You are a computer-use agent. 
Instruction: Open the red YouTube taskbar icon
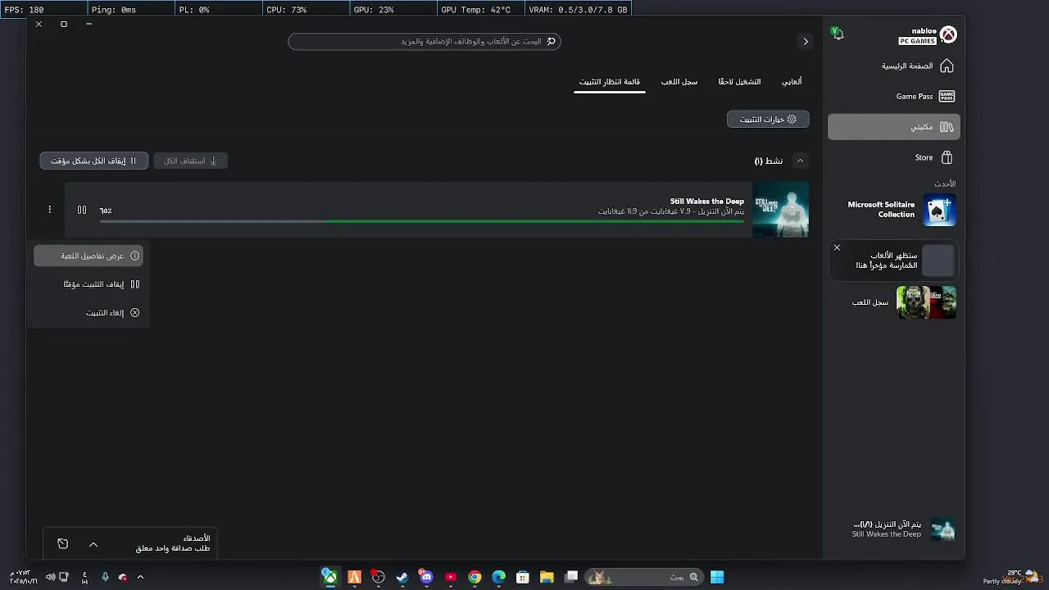point(451,578)
